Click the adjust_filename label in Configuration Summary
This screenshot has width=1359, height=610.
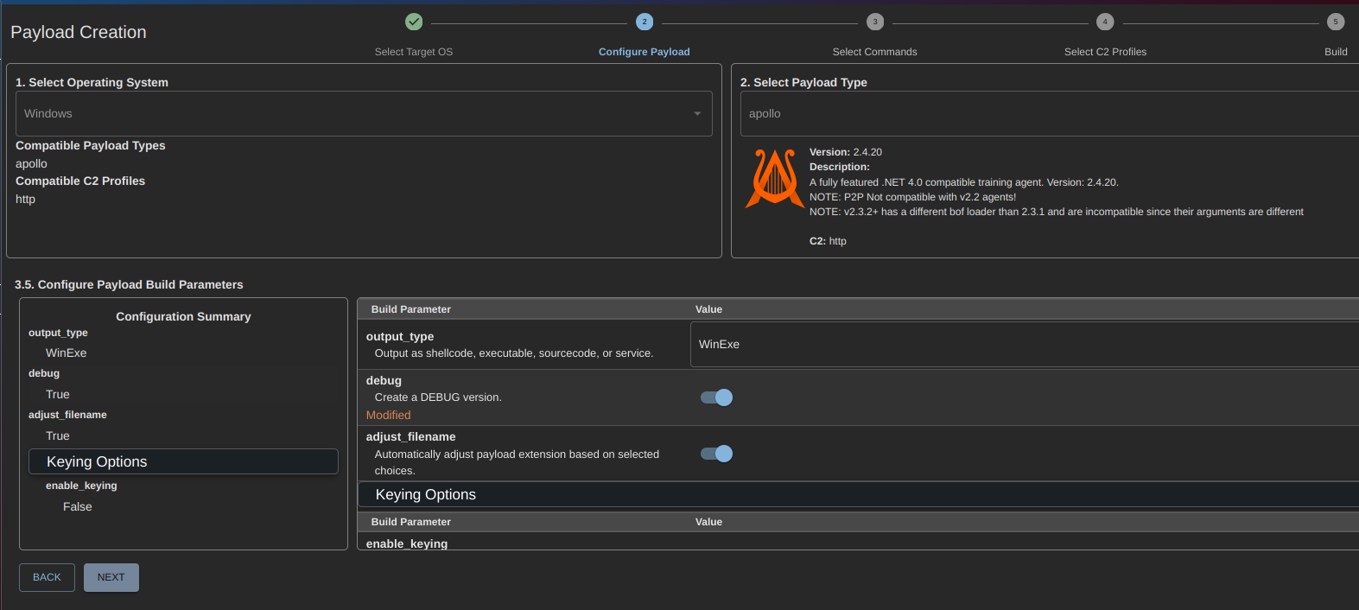[x=67, y=415]
